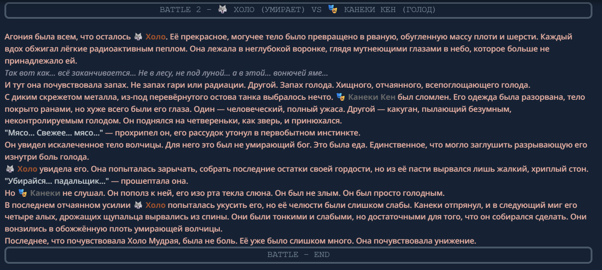
Task: Click the masks emoji before "Канеки не слушал"
Action: 22,193
